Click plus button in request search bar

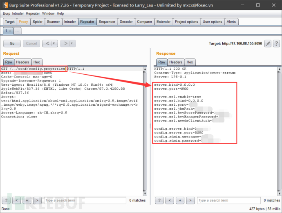27,200
